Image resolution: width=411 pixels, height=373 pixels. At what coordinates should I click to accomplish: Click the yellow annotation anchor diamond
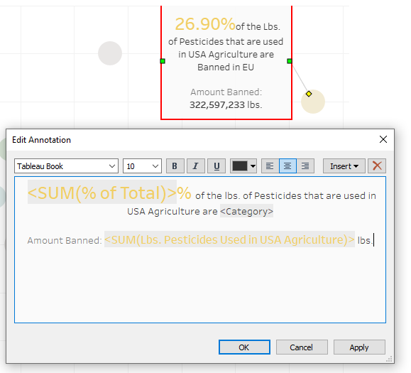coord(309,94)
